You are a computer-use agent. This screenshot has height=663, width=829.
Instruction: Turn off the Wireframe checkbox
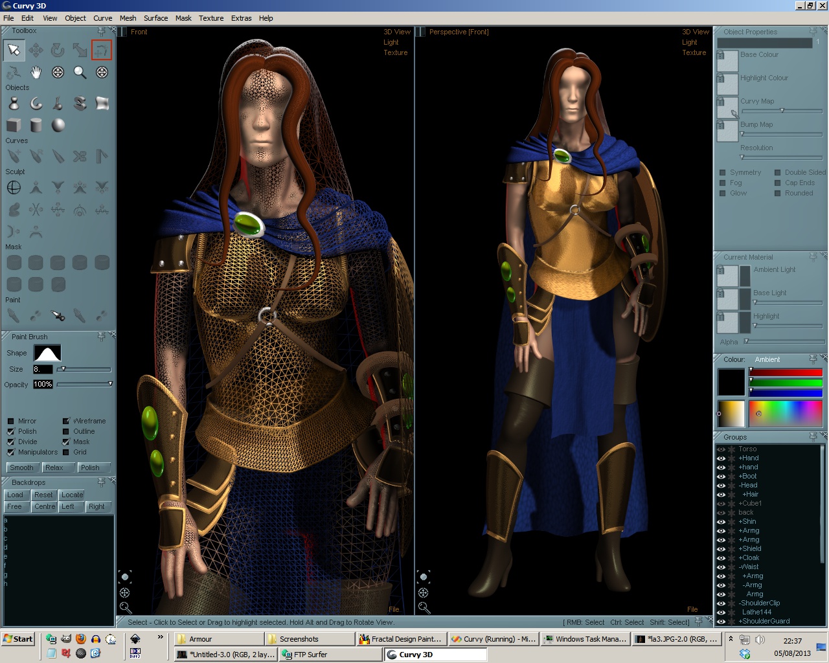pos(66,421)
